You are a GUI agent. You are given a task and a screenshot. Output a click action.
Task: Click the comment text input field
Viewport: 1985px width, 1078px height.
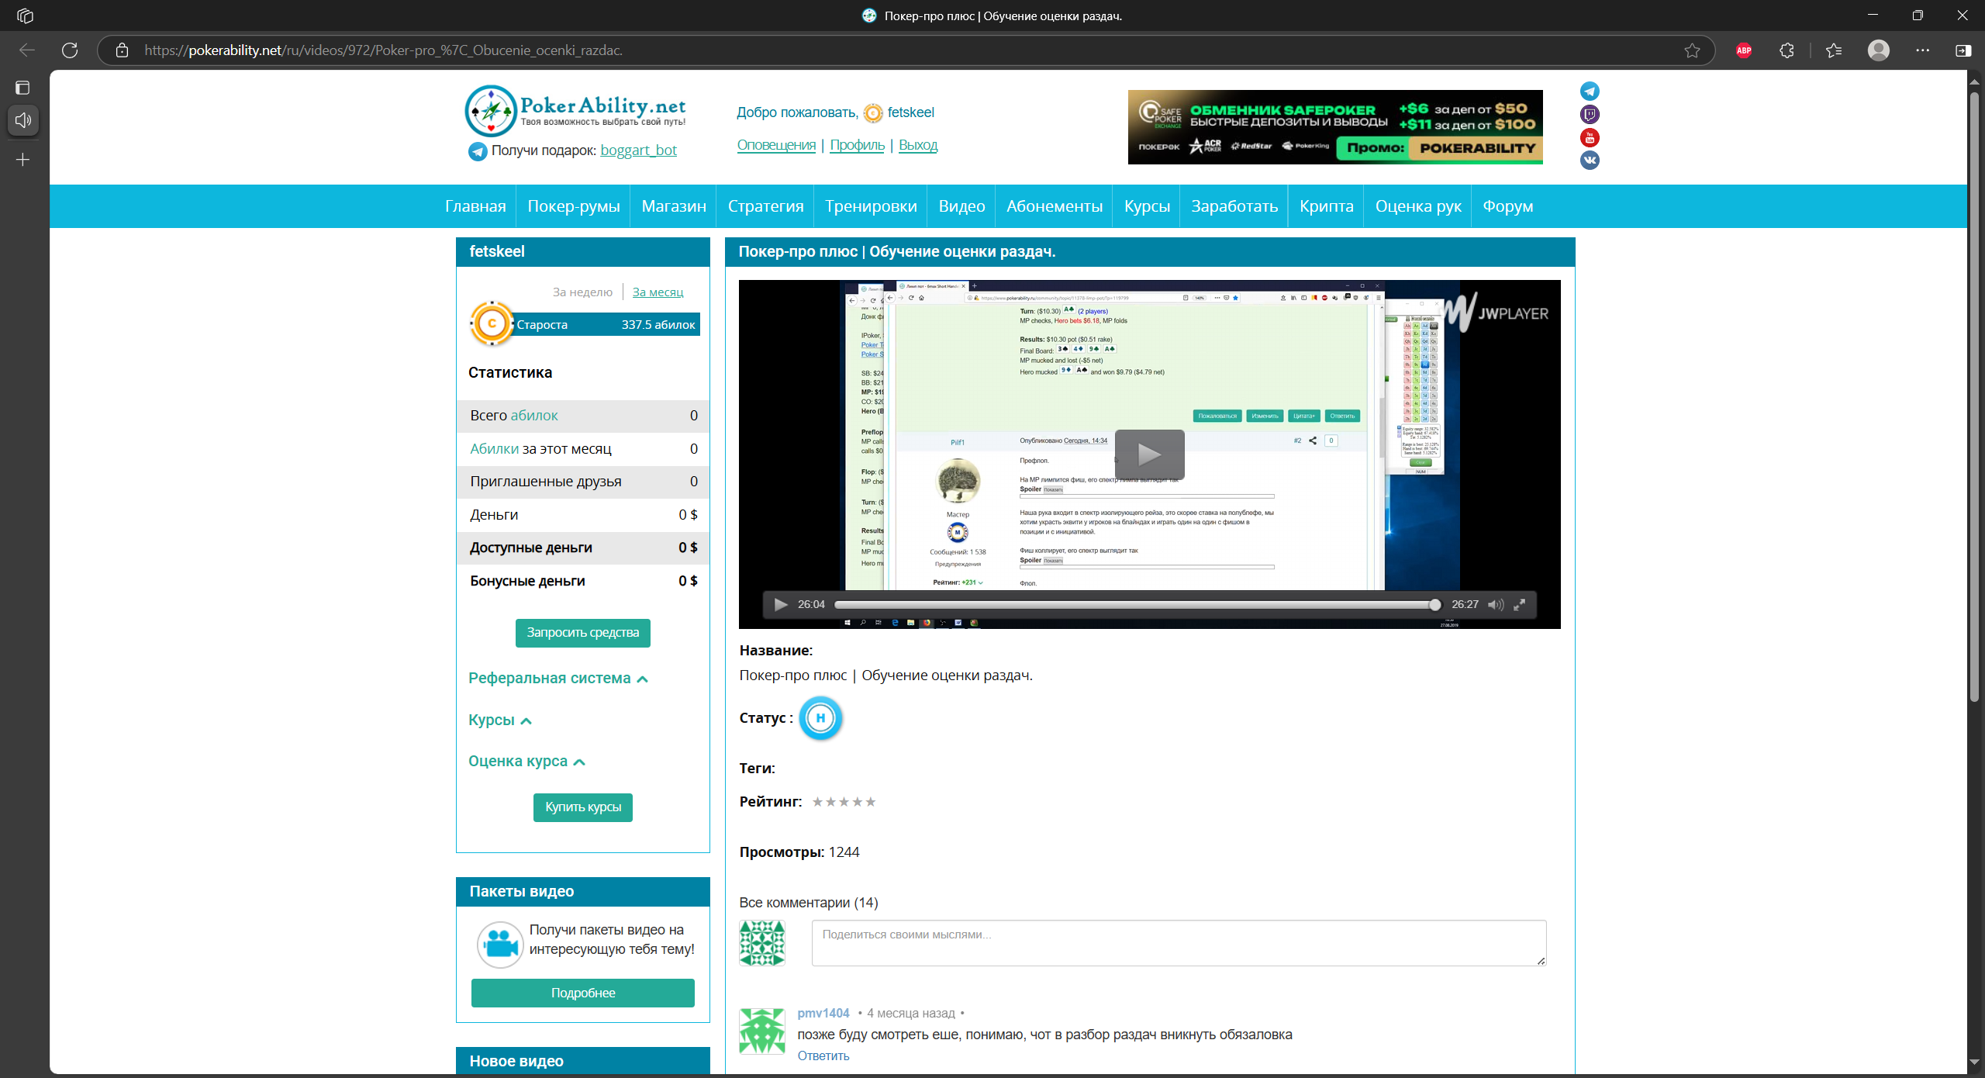[x=1179, y=943]
